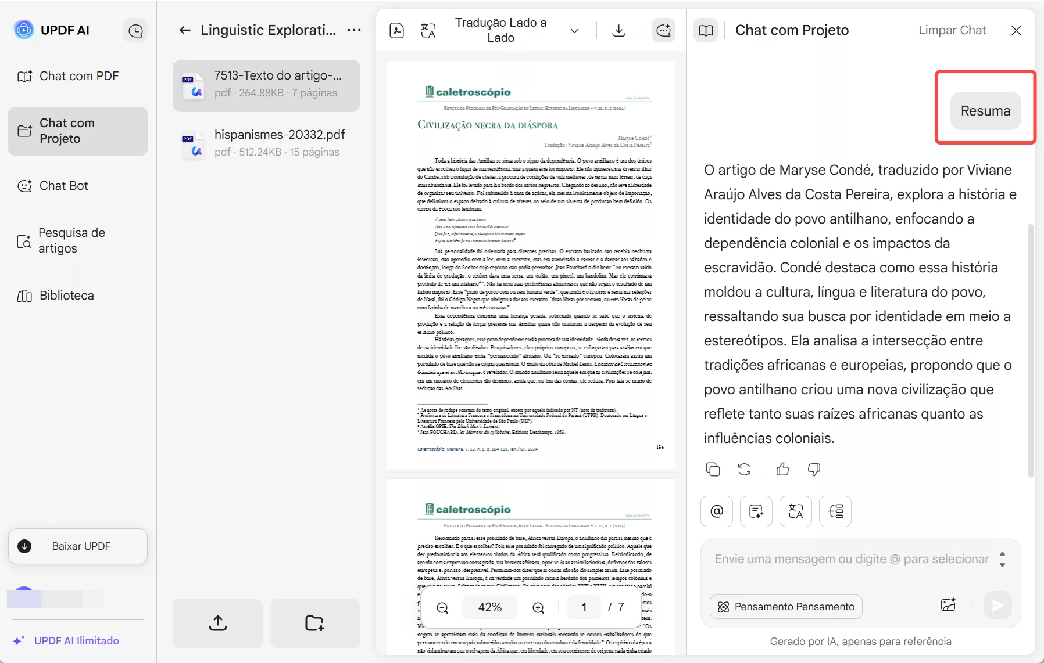
Task: Toggle the Pensamento thinking mode
Action: [786, 607]
